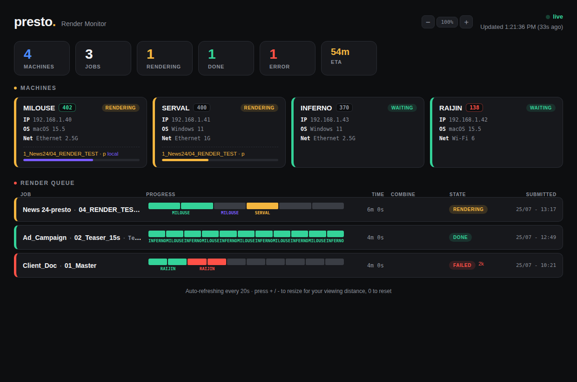Click the red RAIJIN segment label
Screen dimensions: 577x382
pyautogui.click(x=207, y=269)
